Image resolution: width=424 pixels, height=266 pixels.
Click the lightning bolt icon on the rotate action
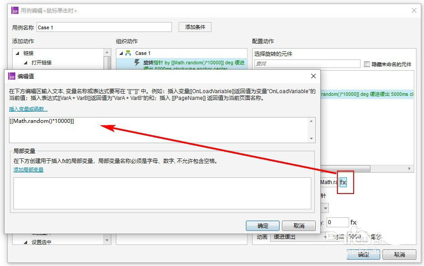(x=137, y=63)
